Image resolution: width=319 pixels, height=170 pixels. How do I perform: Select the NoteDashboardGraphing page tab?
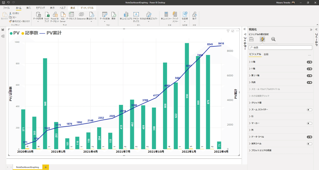click(27, 167)
